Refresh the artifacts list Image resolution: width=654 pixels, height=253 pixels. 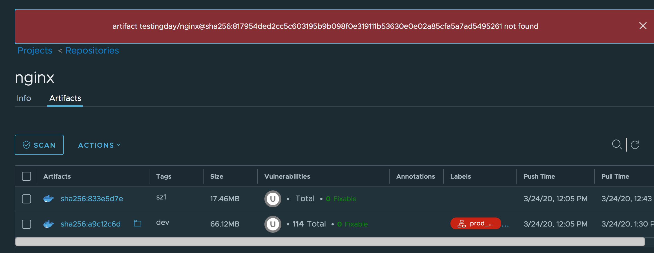click(x=635, y=145)
